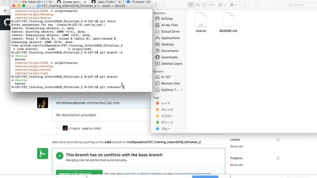Image resolution: width=317 pixels, height=178 pixels.
Task: Switch Finder to icon view
Action: (x=191, y=4)
